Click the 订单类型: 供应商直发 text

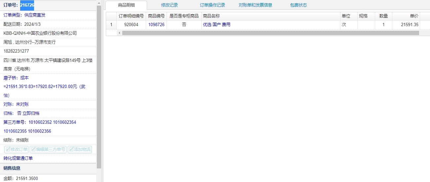pos(24,15)
